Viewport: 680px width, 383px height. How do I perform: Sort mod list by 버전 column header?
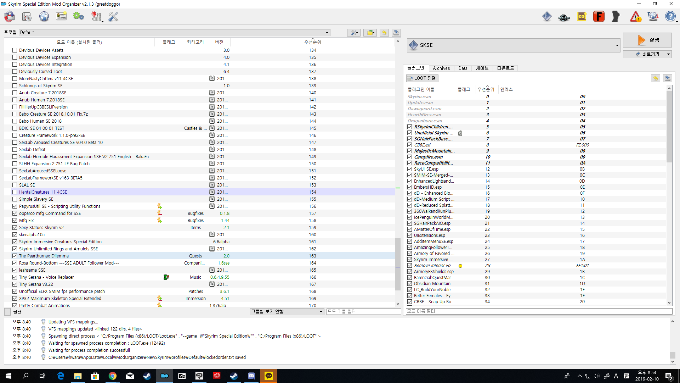pos(219,42)
